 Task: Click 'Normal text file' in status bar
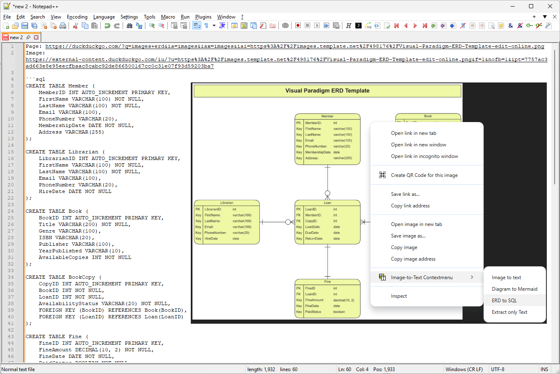click(18, 369)
